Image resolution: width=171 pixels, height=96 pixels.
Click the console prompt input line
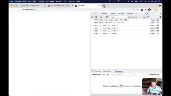[126, 36]
